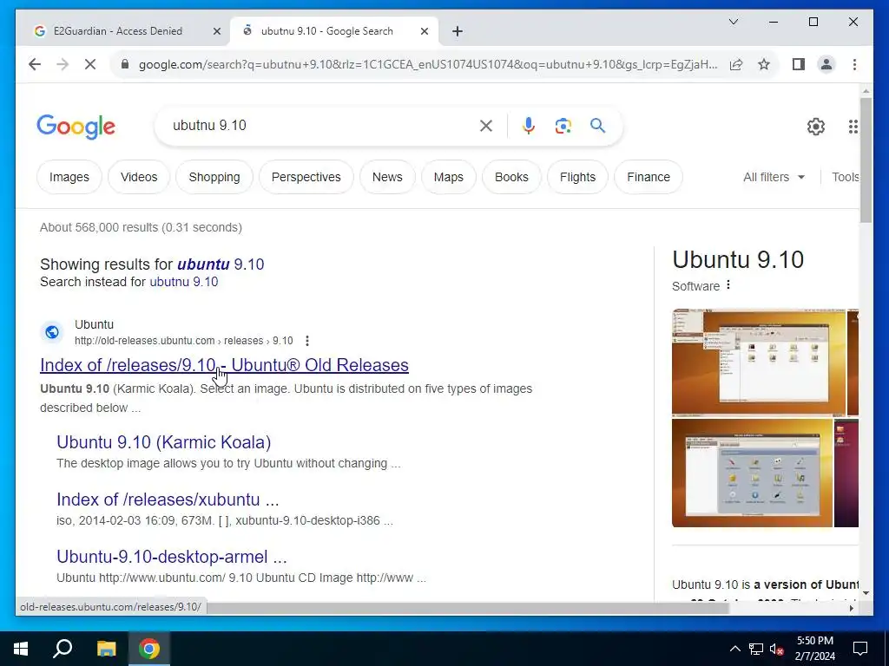Image resolution: width=889 pixels, height=666 pixels.
Task: Click the taskbar clock 5:50 PM
Action: tap(814, 649)
